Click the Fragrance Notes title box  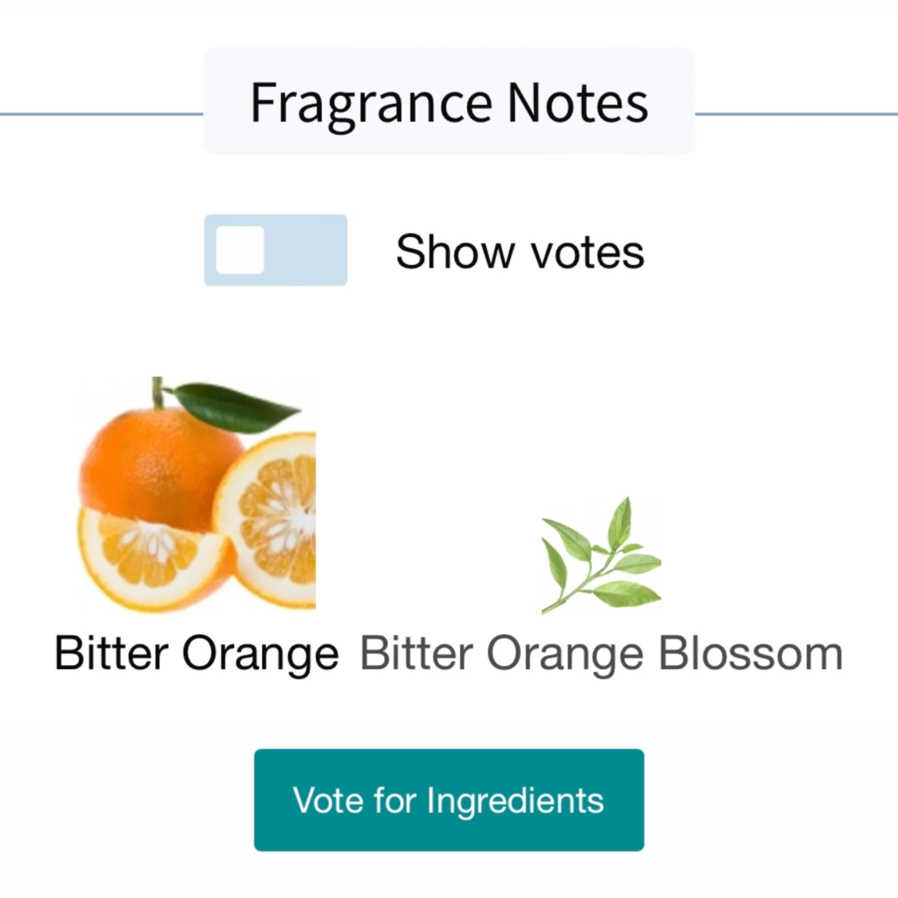[x=449, y=102]
